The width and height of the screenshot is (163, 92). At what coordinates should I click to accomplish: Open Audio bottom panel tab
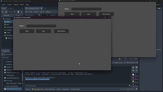pyautogui.click(x=58, y=89)
